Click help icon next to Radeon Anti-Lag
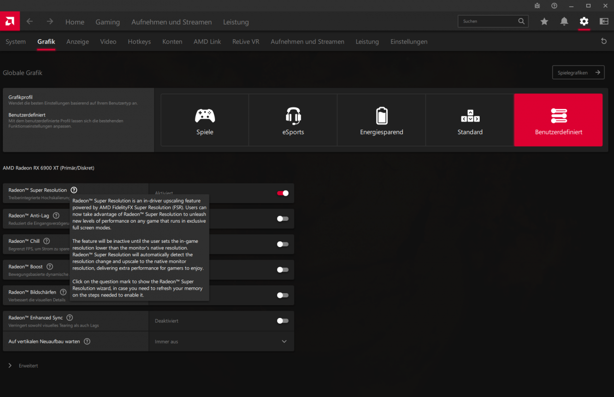Viewport: 614px width, 397px height. pyautogui.click(x=56, y=216)
